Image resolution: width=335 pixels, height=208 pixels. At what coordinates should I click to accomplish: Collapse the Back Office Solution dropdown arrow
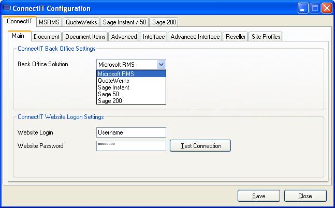tap(162, 65)
